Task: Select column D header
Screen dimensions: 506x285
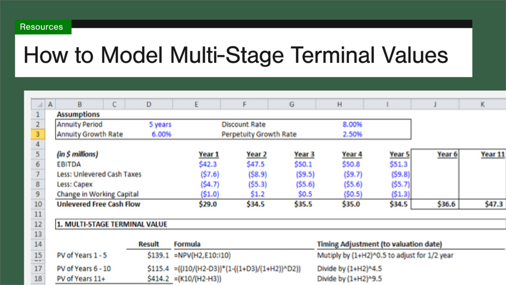Action: [148, 104]
